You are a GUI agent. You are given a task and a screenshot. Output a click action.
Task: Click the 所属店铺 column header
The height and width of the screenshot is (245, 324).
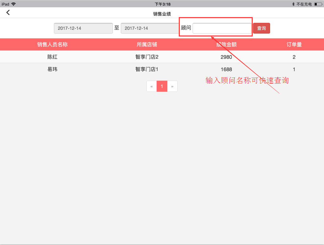tap(147, 45)
